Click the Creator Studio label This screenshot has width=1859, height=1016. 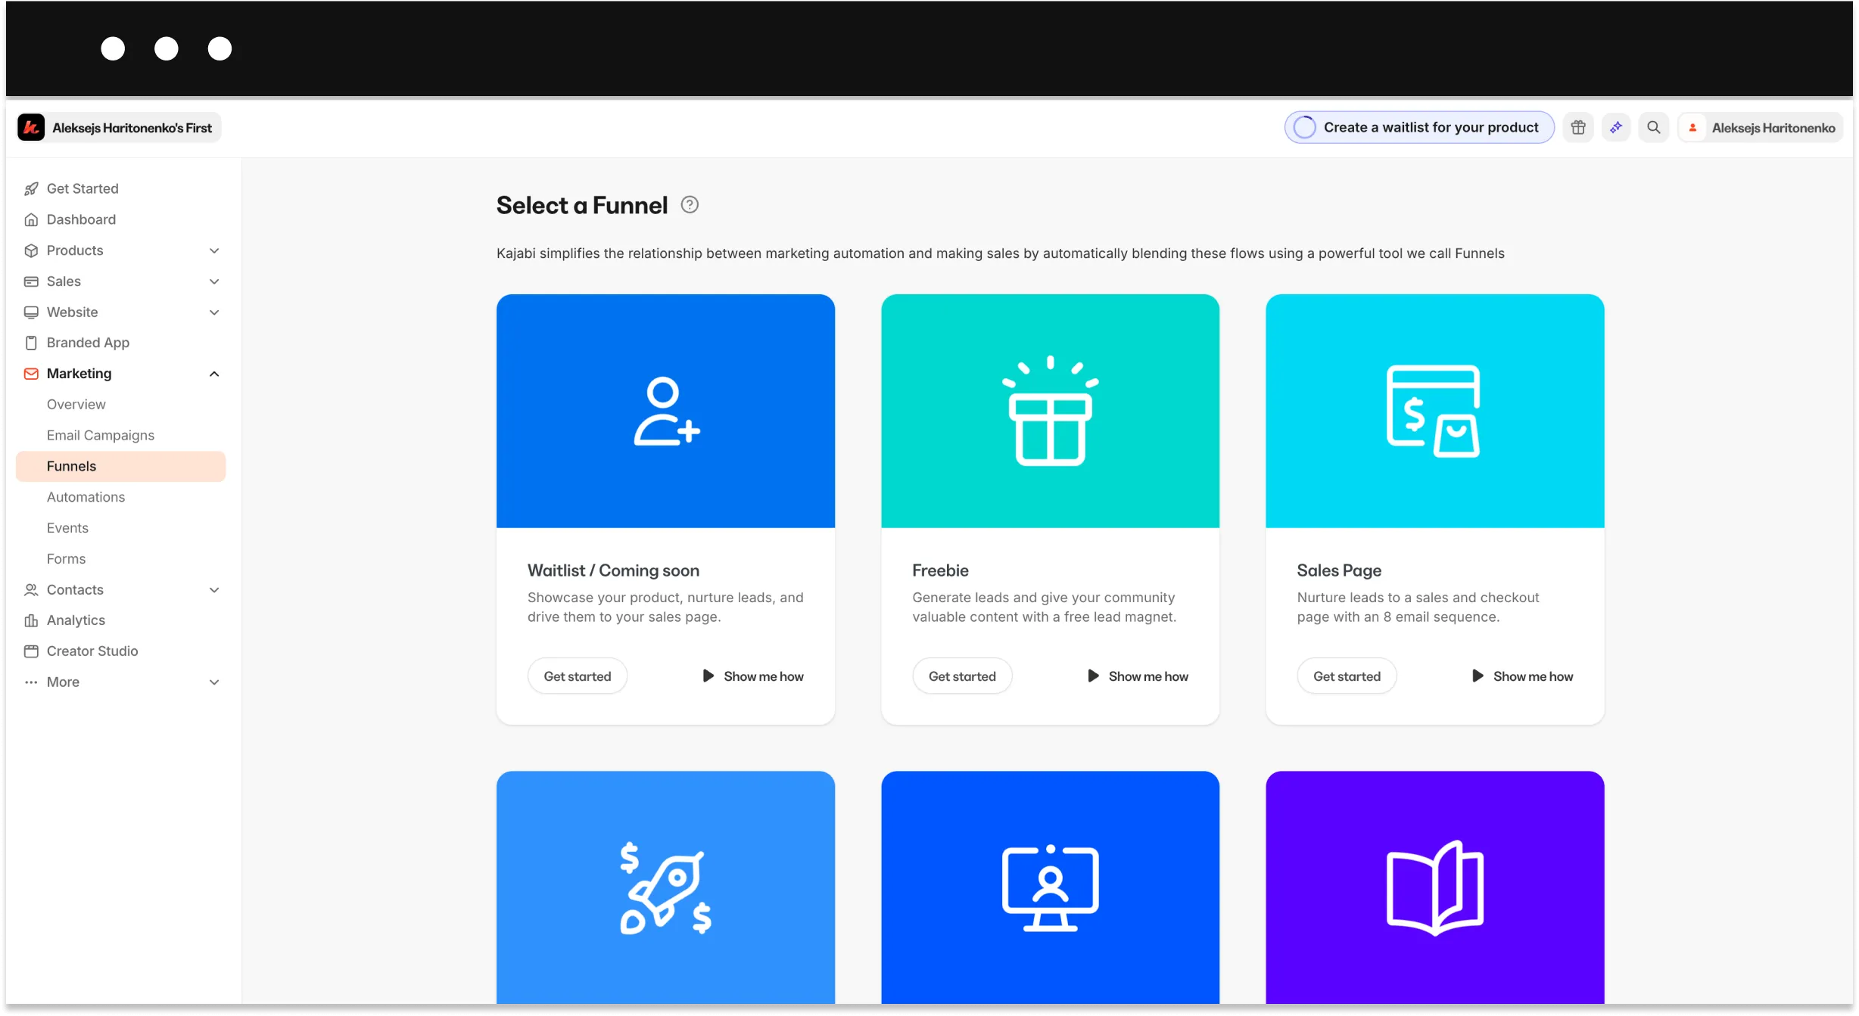click(x=92, y=651)
